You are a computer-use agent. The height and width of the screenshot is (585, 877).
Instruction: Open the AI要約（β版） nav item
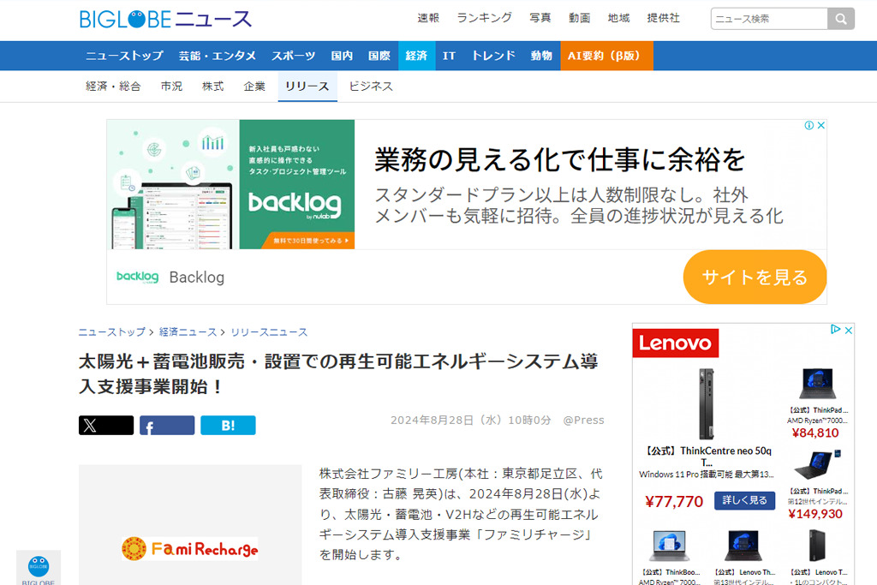pyautogui.click(x=607, y=56)
